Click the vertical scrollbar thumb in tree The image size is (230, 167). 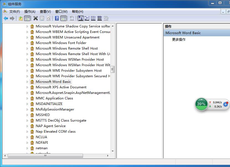[x=113, y=69]
